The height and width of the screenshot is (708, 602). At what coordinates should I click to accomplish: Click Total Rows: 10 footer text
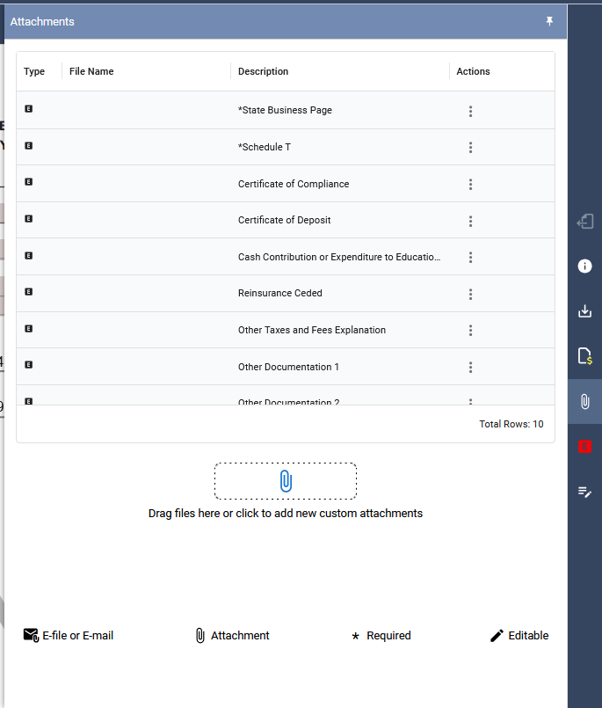pos(511,424)
